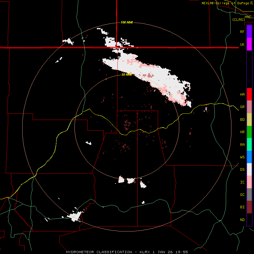Choose the pink IC legend swatch
This screenshot has height=254, width=254.
pos(249,182)
